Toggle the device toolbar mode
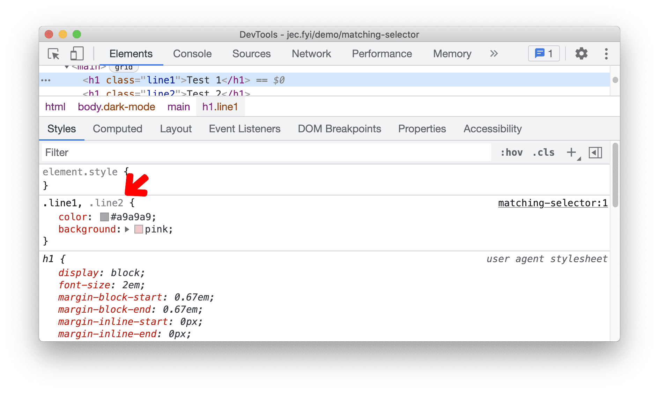Image resolution: width=659 pixels, height=393 pixels. [77, 53]
